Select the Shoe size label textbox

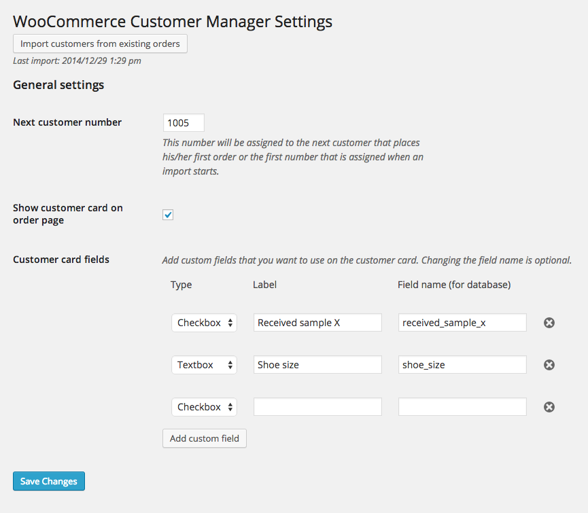[x=317, y=364]
